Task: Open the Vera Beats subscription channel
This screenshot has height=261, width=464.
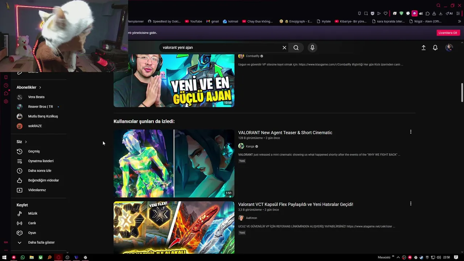Action: point(39,97)
